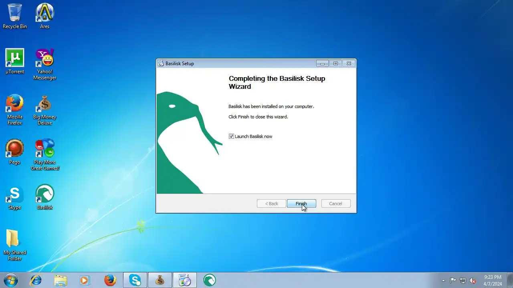
Task: Select the My Shared Folder icon
Action: click(15, 245)
